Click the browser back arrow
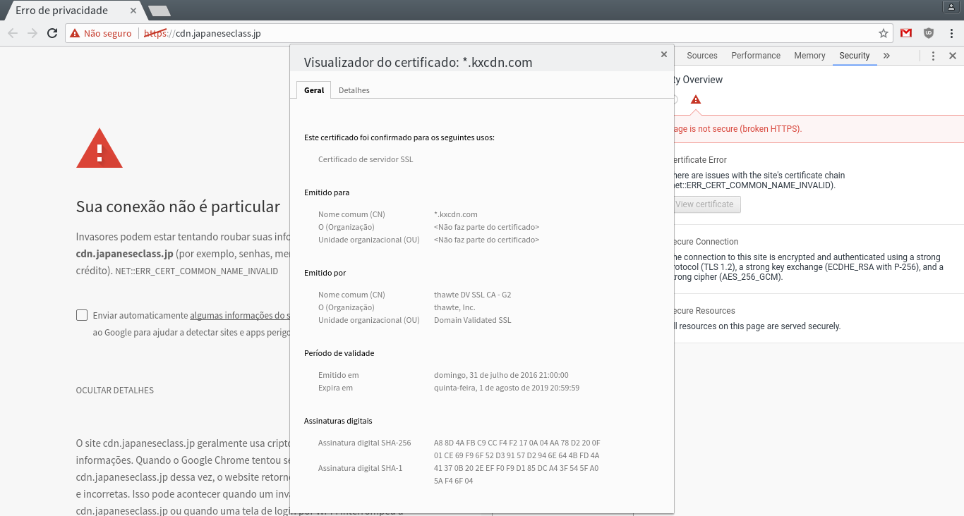 pyautogui.click(x=13, y=33)
